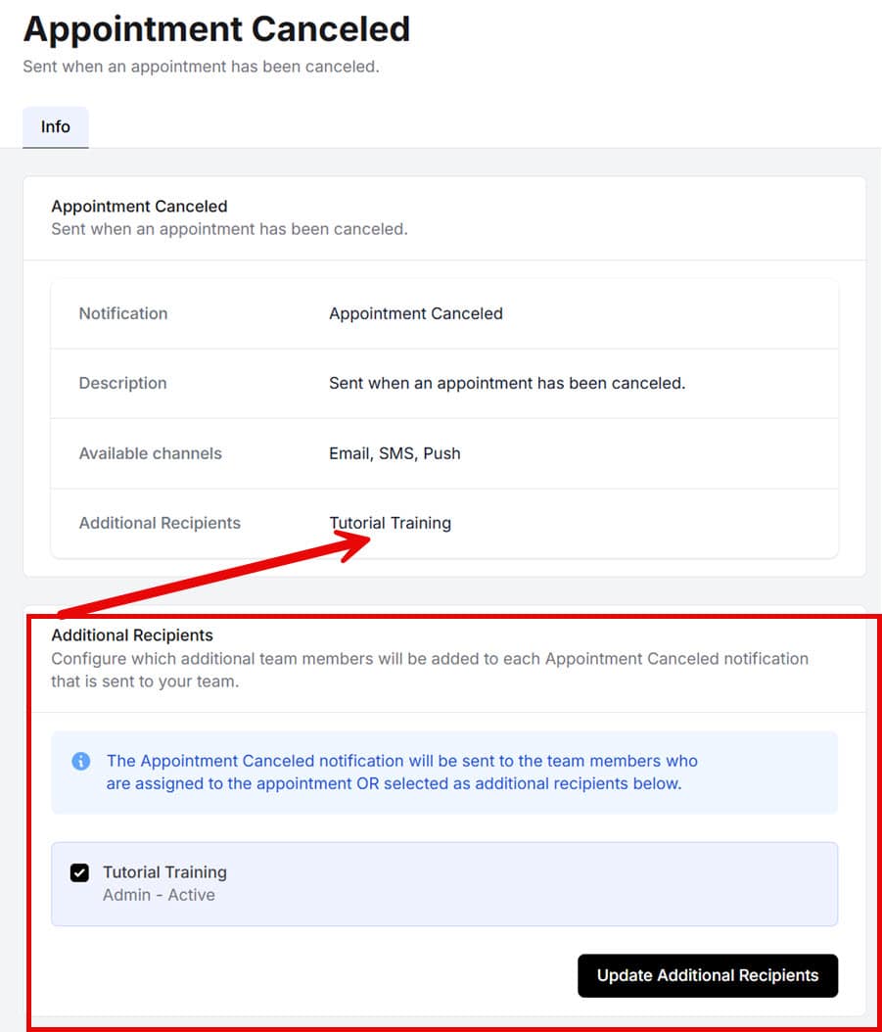Uncheck Tutorial Training as additional recipient
The image size is (882, 1032).
79,872
